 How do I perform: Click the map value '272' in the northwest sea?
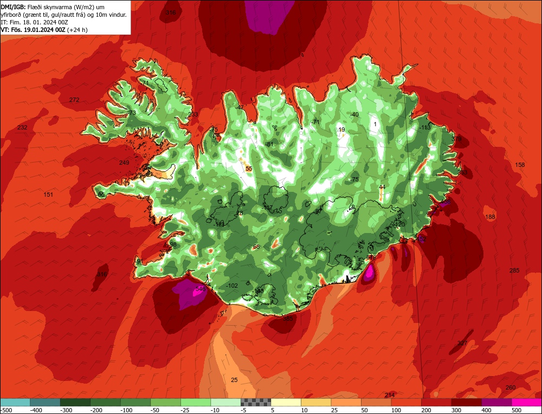(74, 100)
